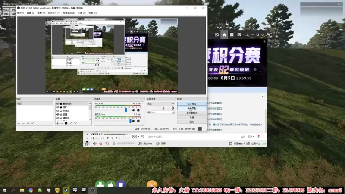Toggle visibility eye of fourth source row
Screen dimensions: 345x194
click(x=58, y=114)
